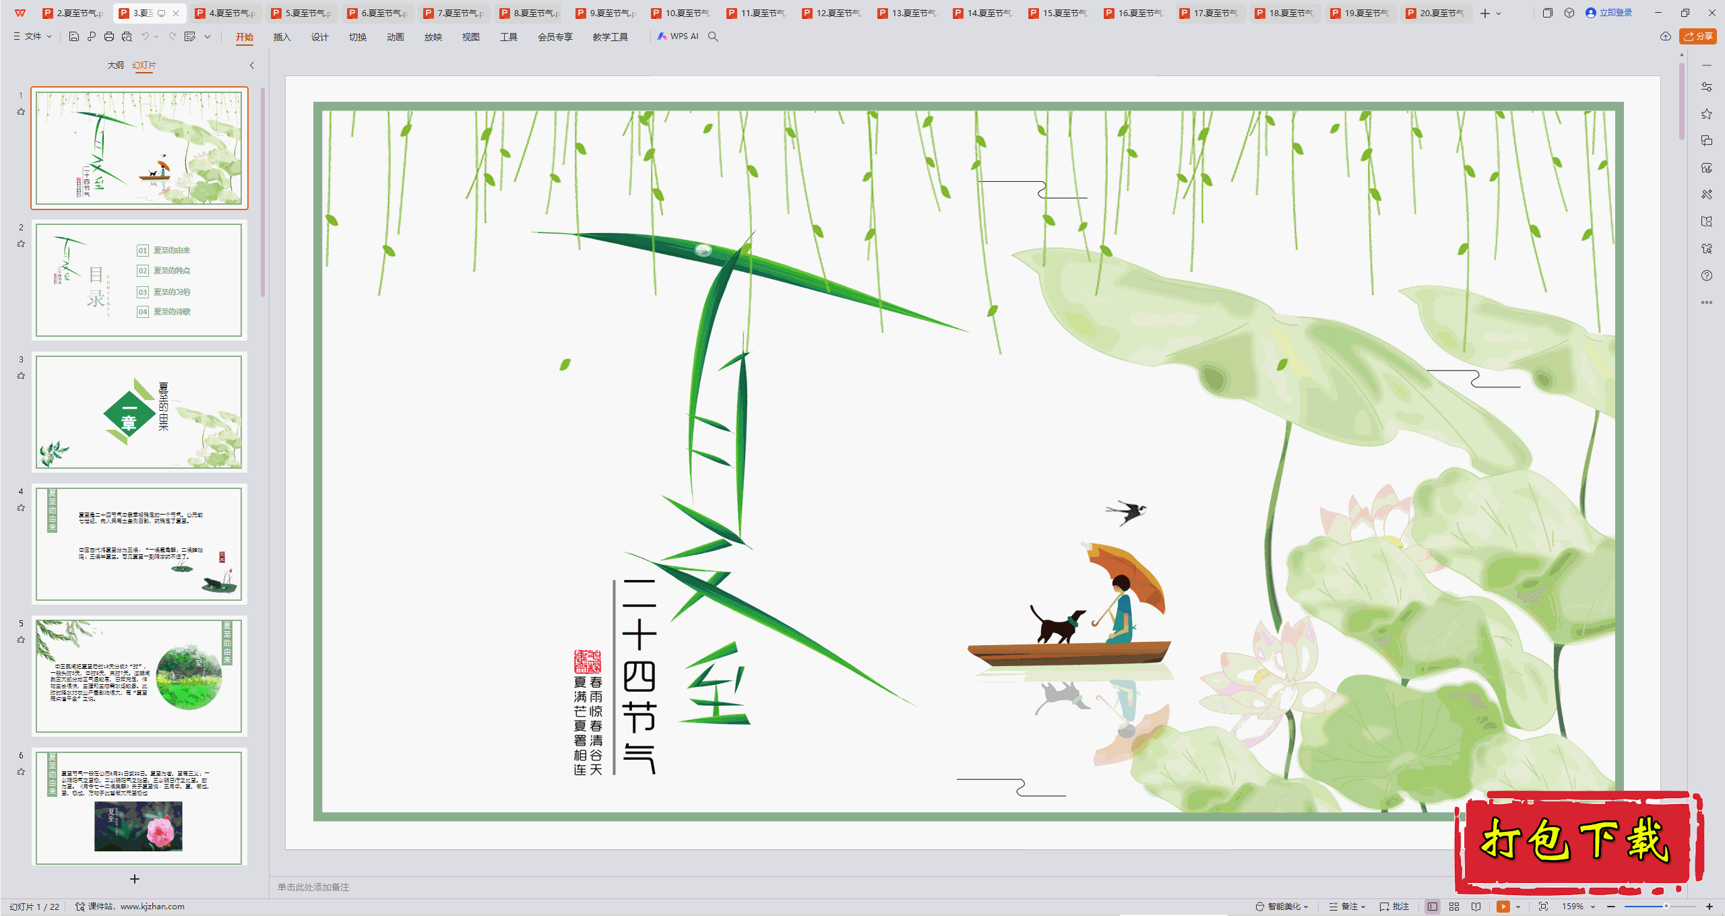Select slide 2 目录 thumbnail

[x=139, y=280]
